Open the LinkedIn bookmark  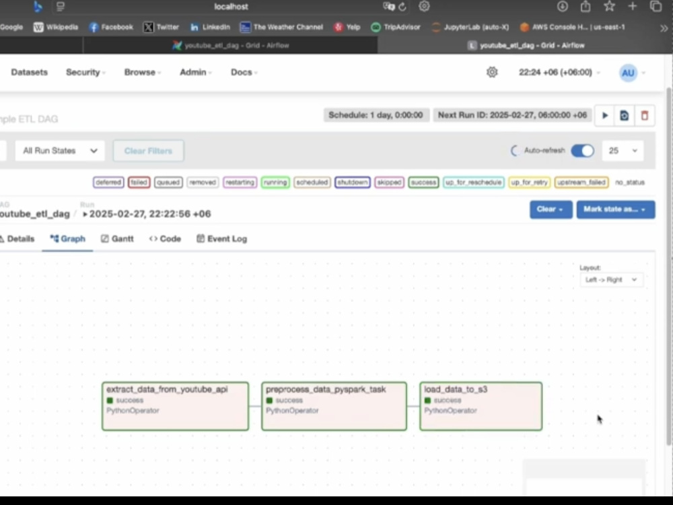[x=210, y=27]
